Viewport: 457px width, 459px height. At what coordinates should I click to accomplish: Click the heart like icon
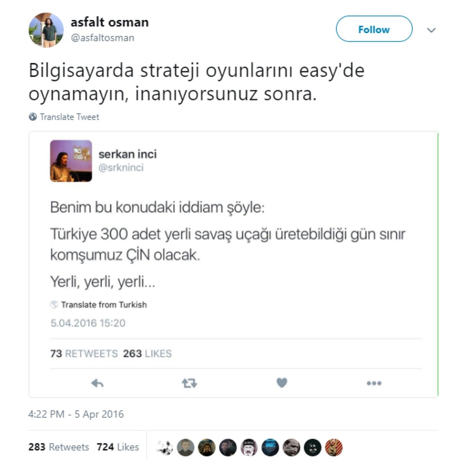pyautogui.click(x=282, y=382)
